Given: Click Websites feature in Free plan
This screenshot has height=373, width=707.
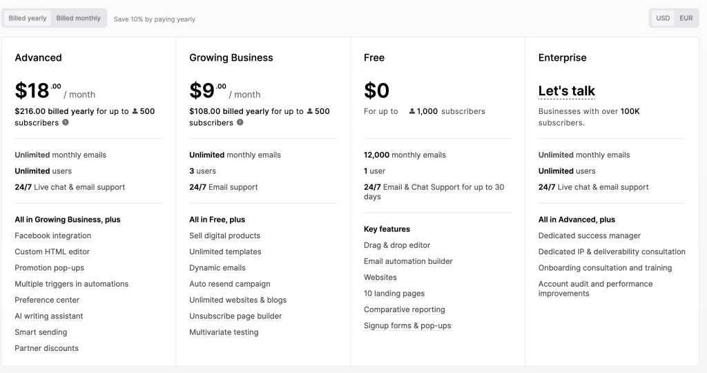Looking at the screenshot, I should coord(380,278).
